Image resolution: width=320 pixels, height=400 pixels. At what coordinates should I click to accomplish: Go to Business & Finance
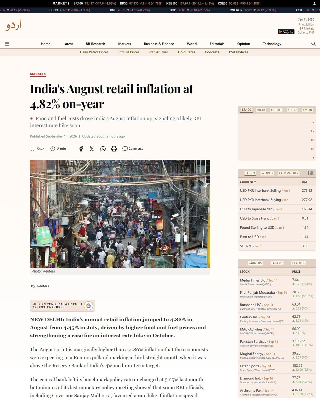[159, 44]
